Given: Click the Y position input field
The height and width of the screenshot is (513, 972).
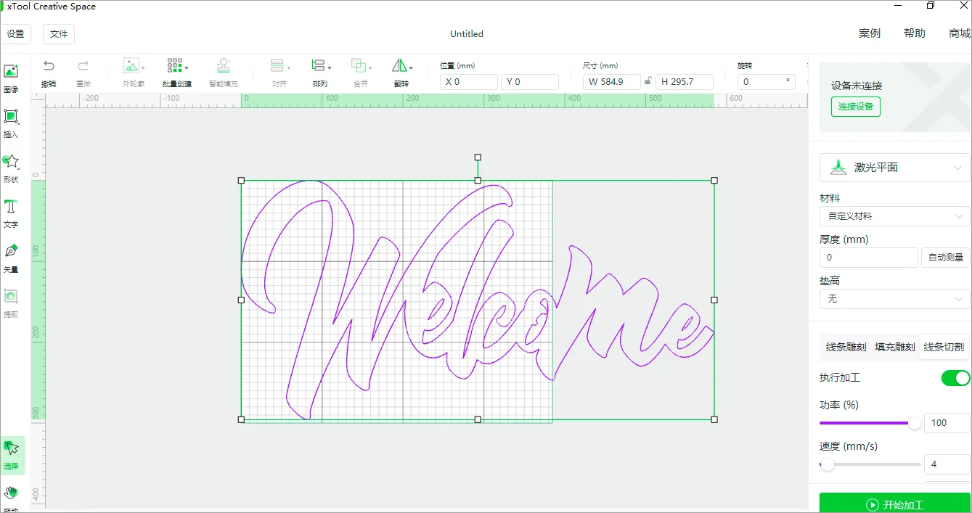Looking at the screenshot, I should click(530, 82).
